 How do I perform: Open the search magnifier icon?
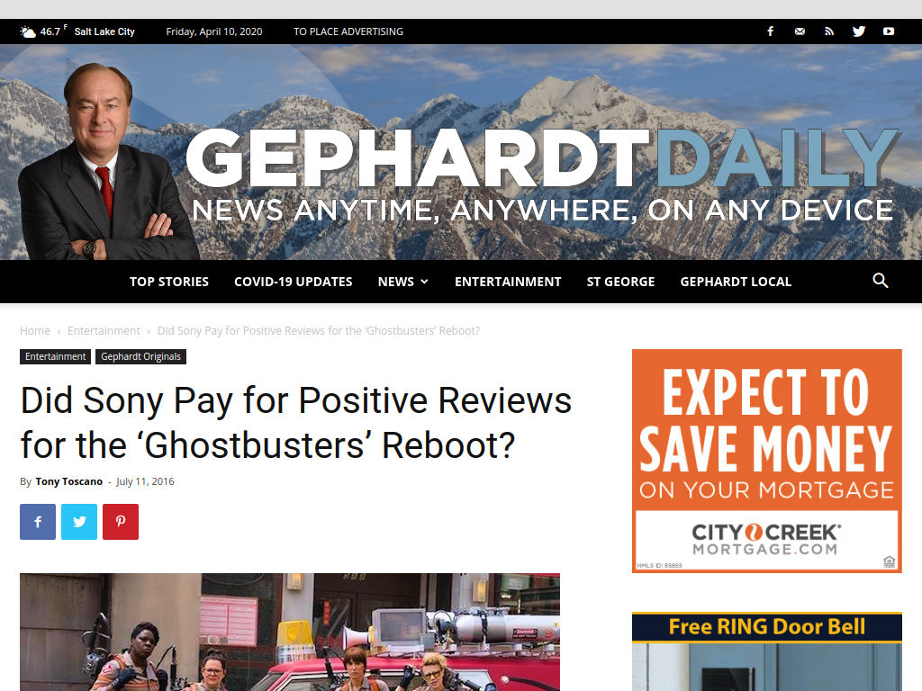pyautogui.click(x=881, y=281)
